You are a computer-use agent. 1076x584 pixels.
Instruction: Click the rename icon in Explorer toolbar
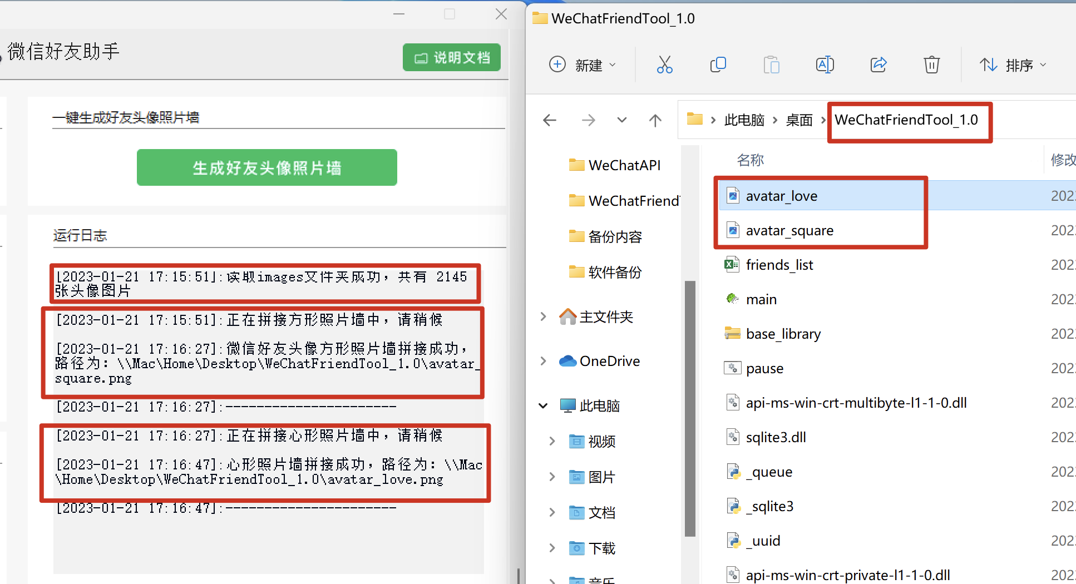(825, 65)
